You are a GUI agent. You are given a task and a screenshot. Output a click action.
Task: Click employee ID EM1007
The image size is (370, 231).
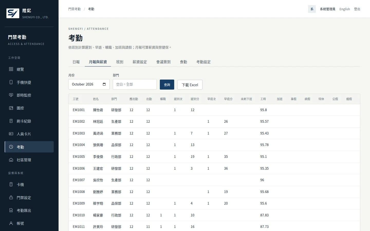(79, 180)
